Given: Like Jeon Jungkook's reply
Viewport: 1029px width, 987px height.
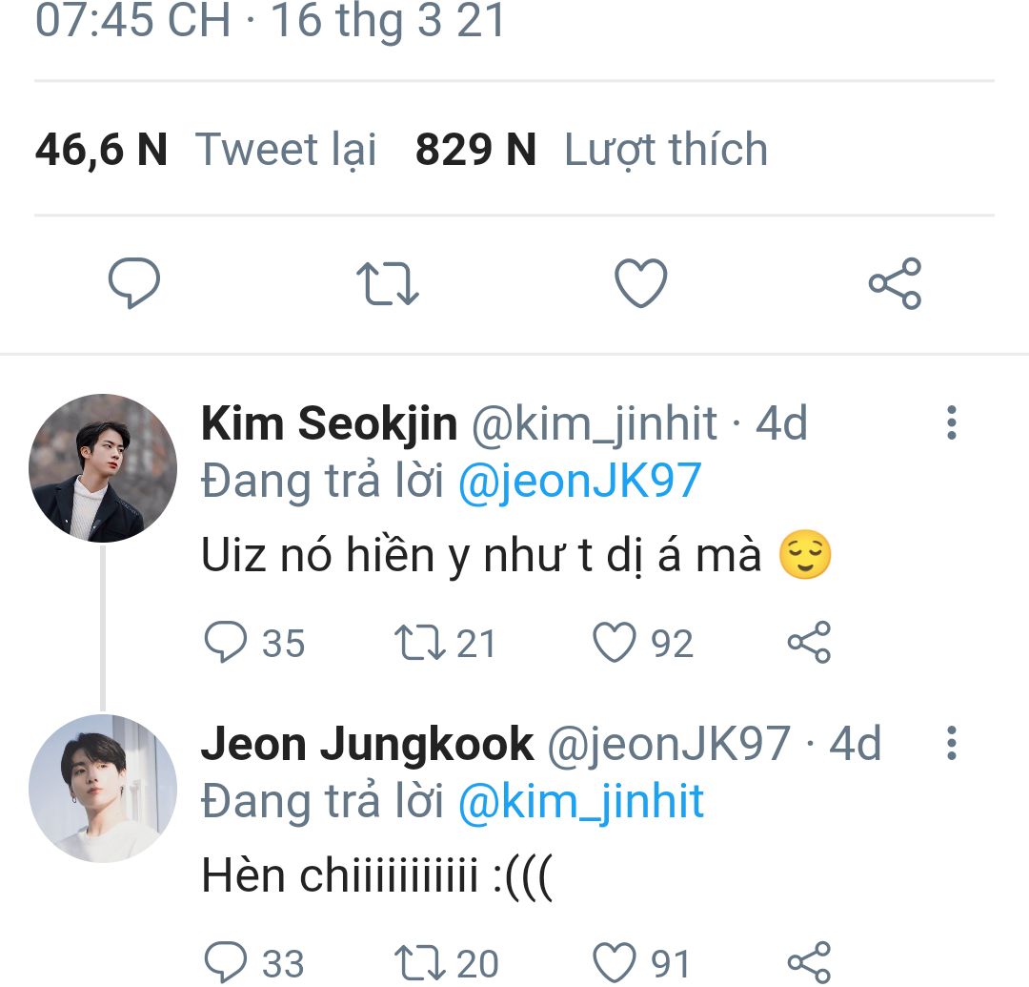Looking at the screenshot, I should (x=615, y=963).
